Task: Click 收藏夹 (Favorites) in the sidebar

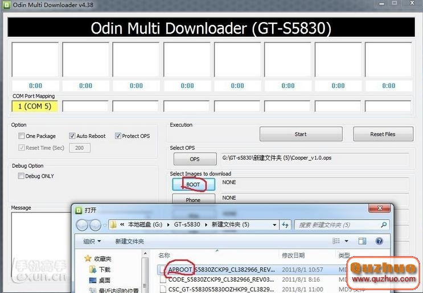Action: [102, 259]
